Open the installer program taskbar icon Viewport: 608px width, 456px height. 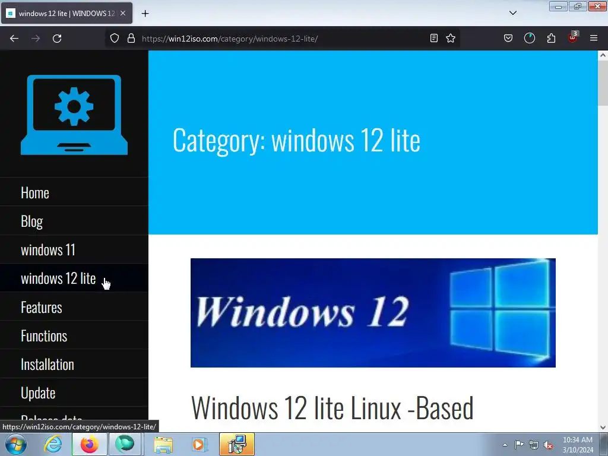tap(237, 444)
